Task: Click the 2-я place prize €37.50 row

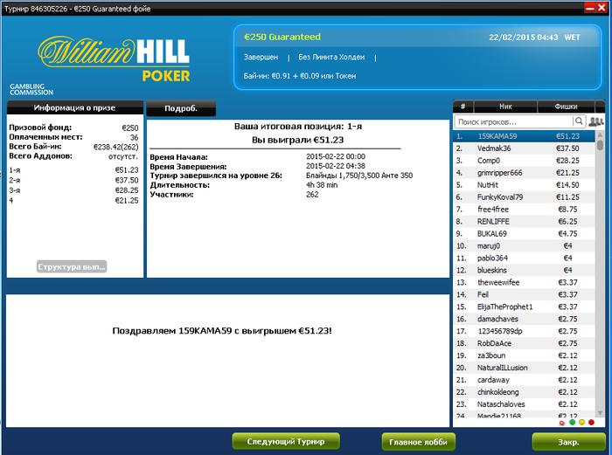Action: pos(73,180)
